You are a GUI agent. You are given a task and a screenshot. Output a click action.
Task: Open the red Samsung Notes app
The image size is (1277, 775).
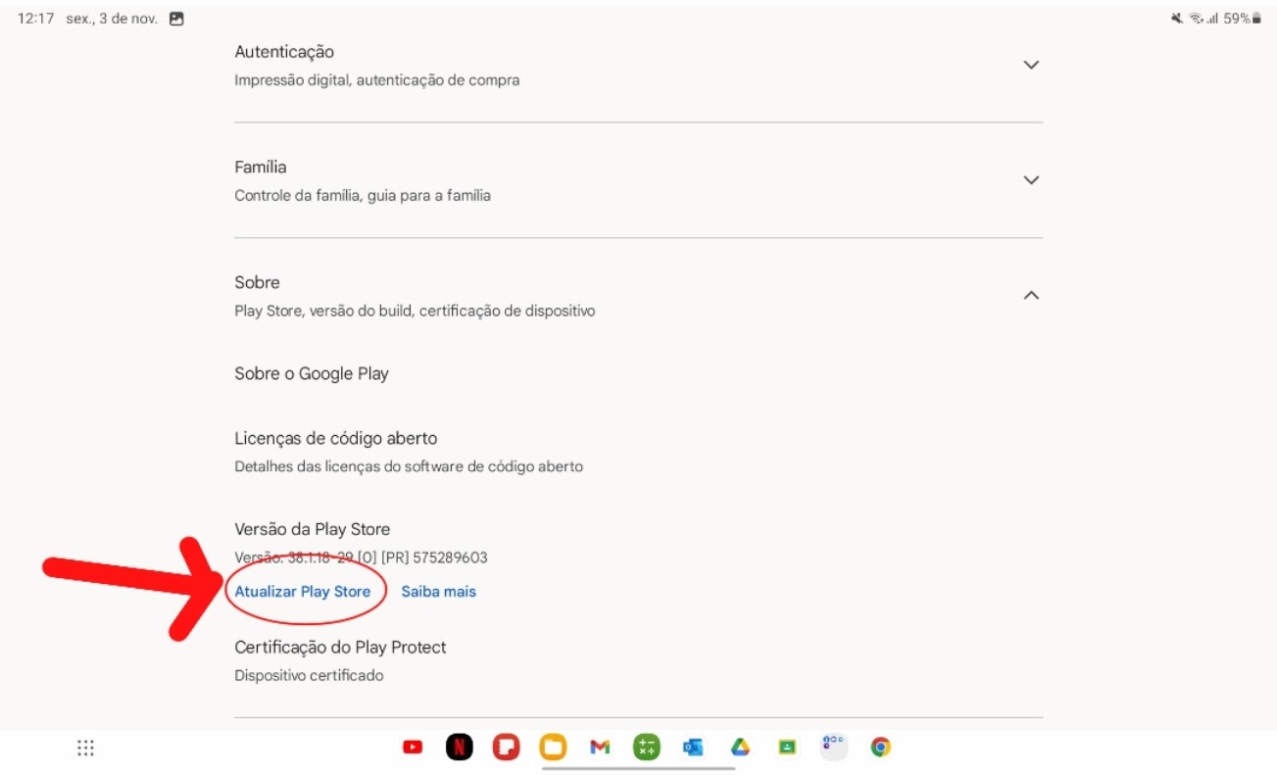[506, 748]
